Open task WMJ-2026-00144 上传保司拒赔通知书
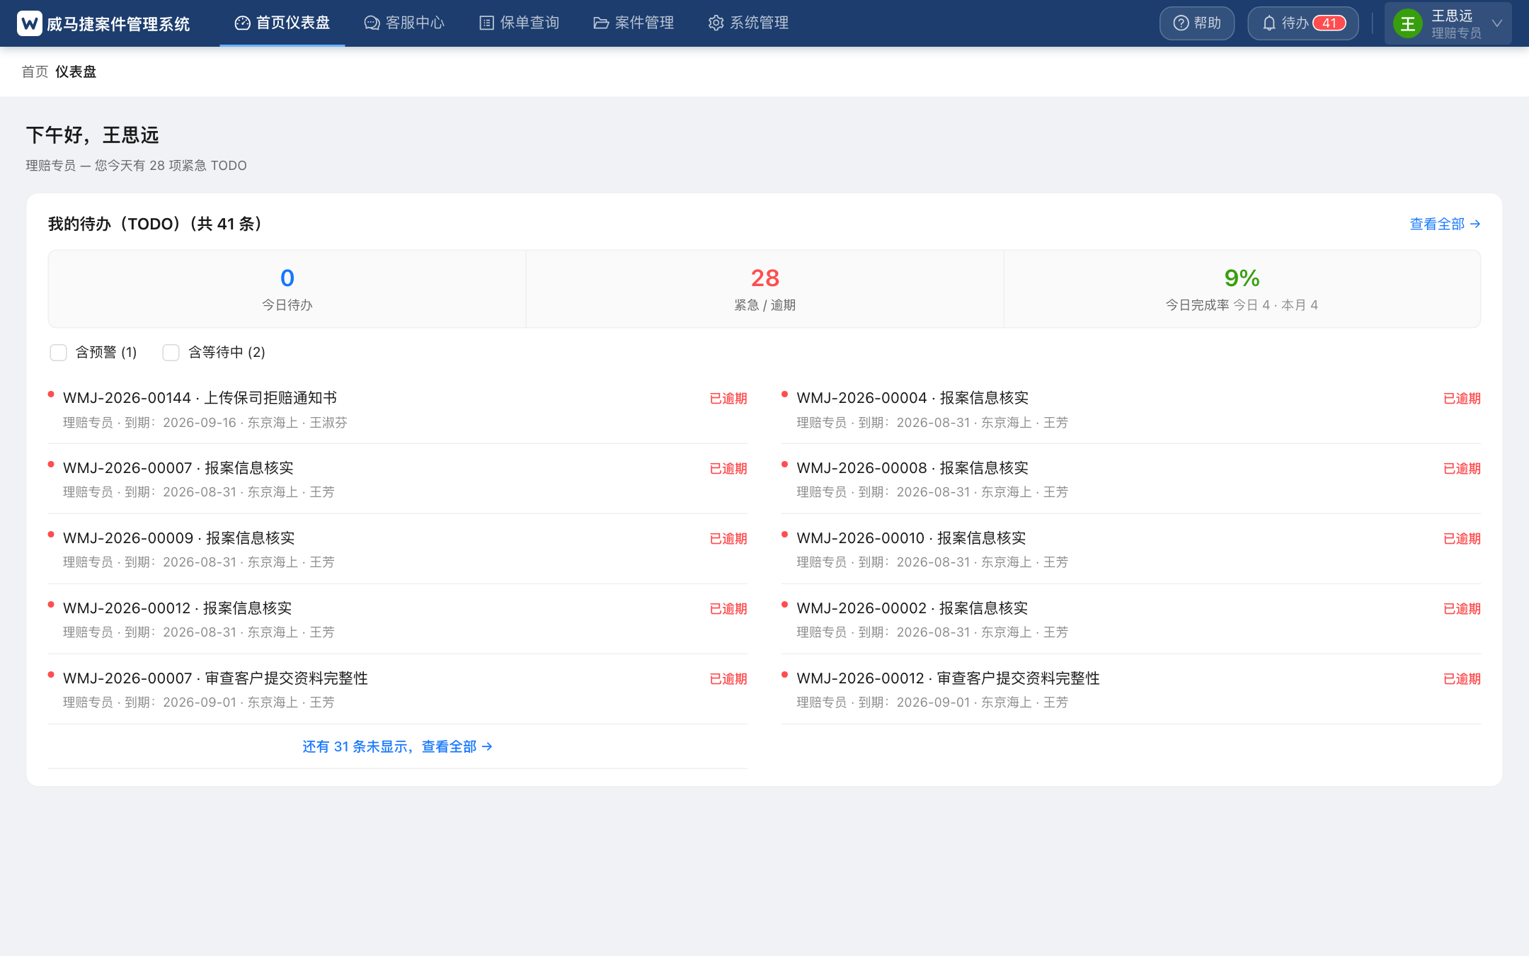 pyautogui.click(x=397, y=409)
